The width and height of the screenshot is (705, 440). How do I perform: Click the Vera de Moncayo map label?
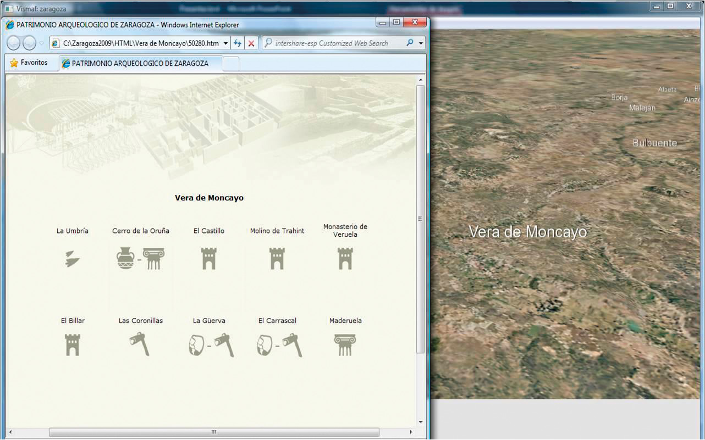pyautogui.click(x=528, y=232)
